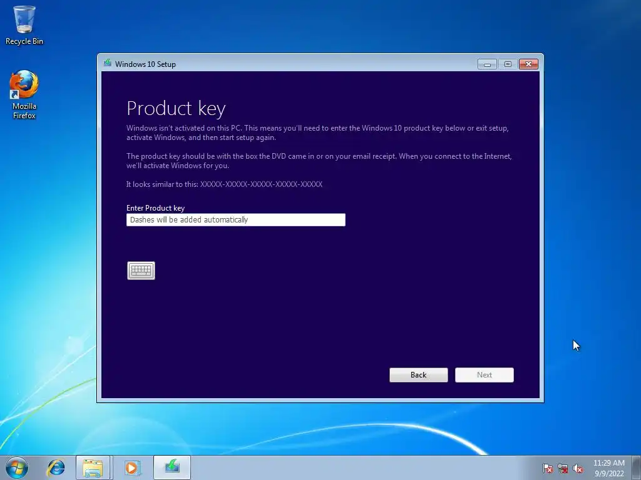The image size is (641, 480).
Task: Click the muted volume tray icon
Action: (578, 468)
